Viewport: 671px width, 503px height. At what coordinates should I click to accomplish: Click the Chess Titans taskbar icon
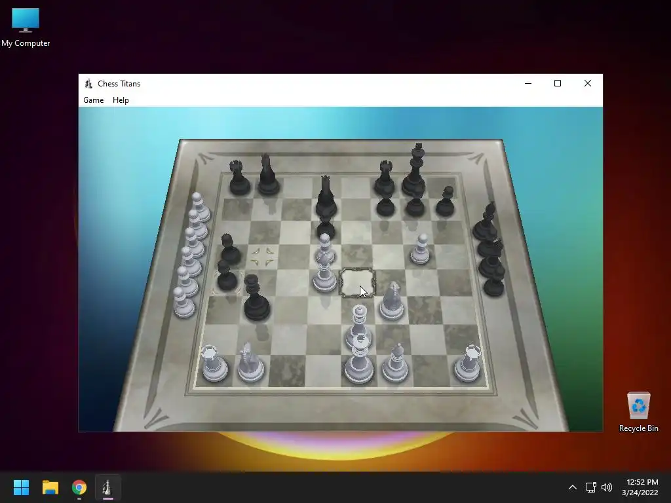[107, 487]
